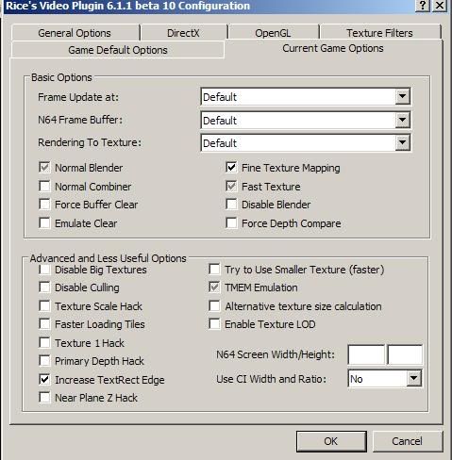Image resolution: width=452 pixels, height=460 pixels.
Task: Check Enable Texture LOD
Action: pyautogui.click(x=214, y=324)
